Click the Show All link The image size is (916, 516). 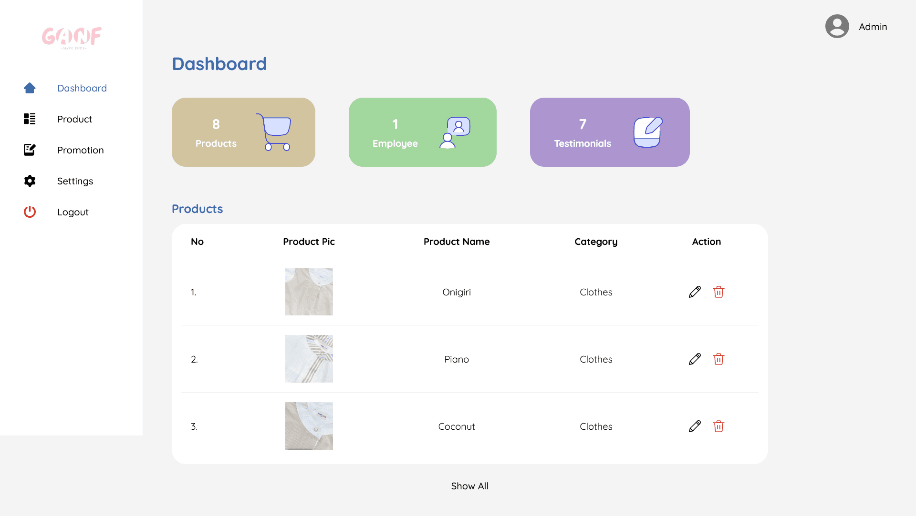[x=469, y=486]
